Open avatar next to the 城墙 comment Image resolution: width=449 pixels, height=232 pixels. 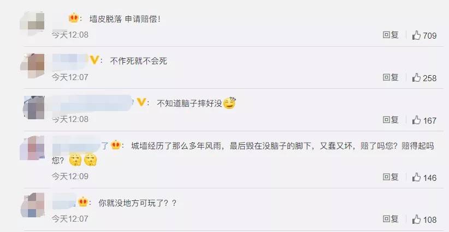click(x=32, y=148)
